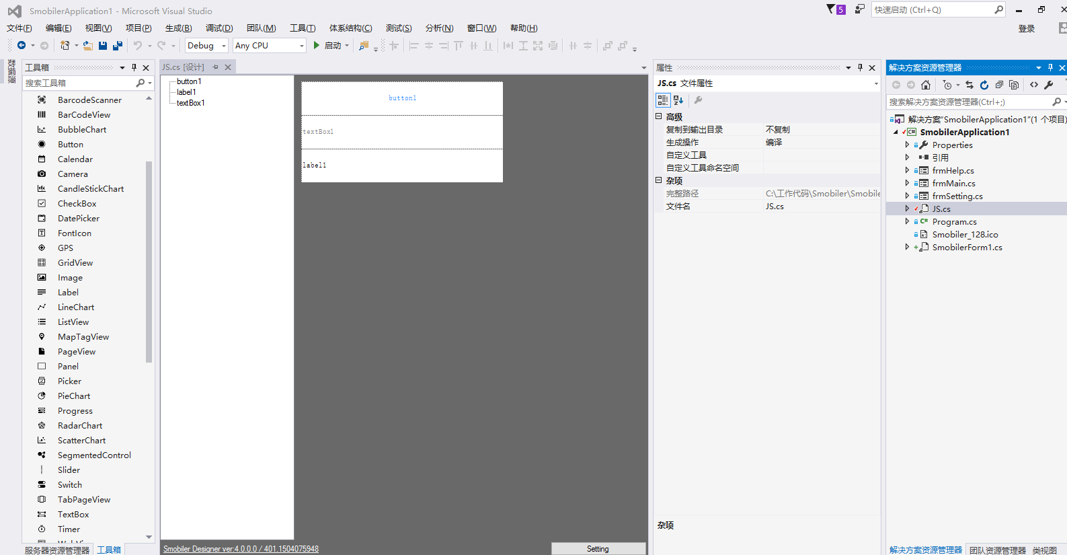Open the 调试(D) menu
The width and height of the screenshot is (1067, 555).
tap(219, 28)
